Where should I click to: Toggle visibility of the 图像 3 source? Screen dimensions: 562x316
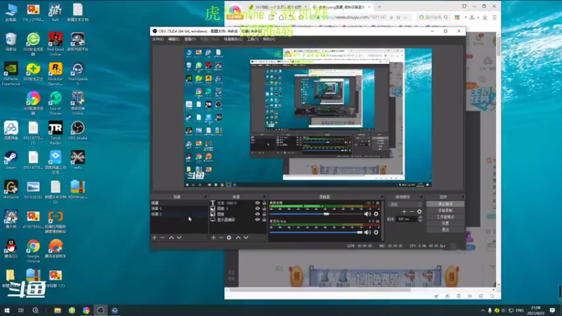click(x=257, y=209)
